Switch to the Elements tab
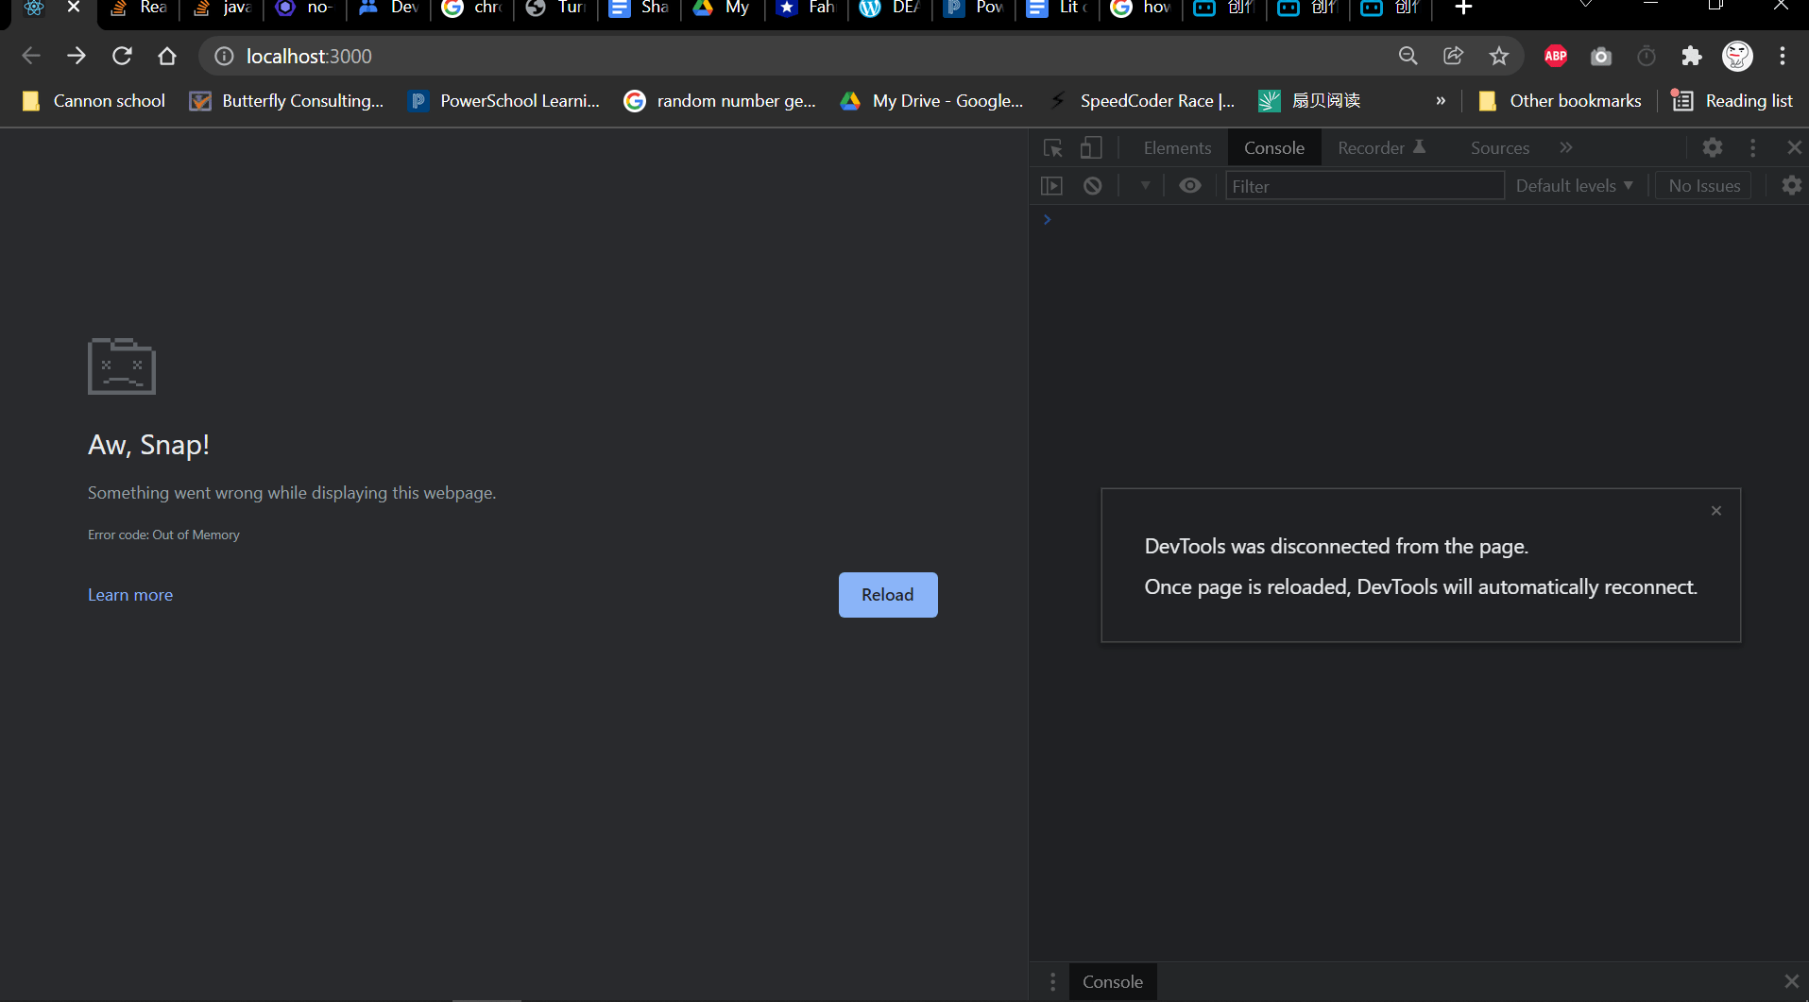The image size is (1809, 1002). [x=1177, y=147]
